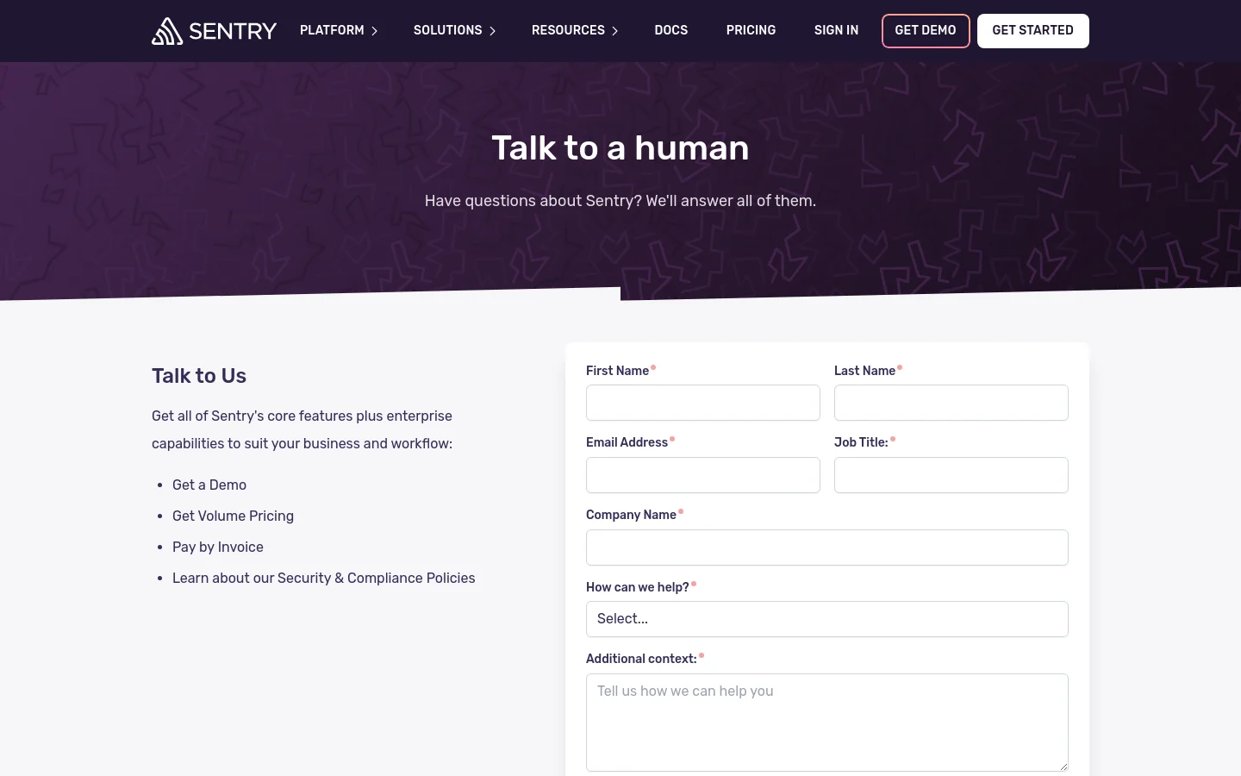Click the 'First Name' label
This screenshot has height=776, width=1241.
point(617,371)
